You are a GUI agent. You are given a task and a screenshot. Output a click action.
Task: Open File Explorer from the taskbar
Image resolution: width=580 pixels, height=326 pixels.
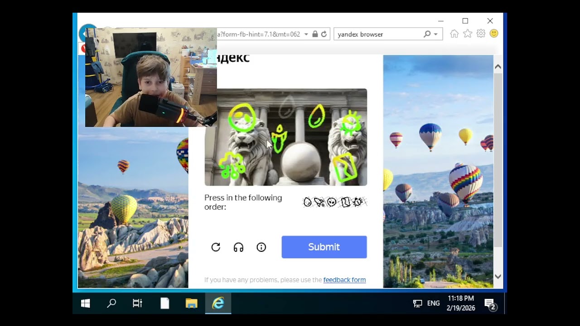(x=192, y=303)
